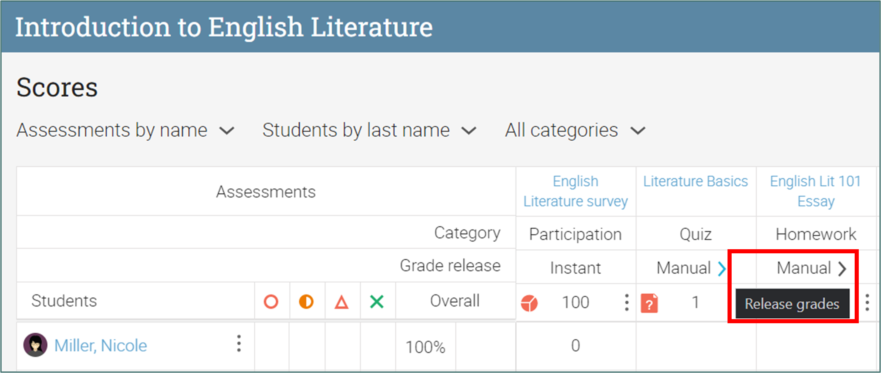Open options menu beside Nicole Miller
Viewport: 881px width, 373px height.
[239, 343]
